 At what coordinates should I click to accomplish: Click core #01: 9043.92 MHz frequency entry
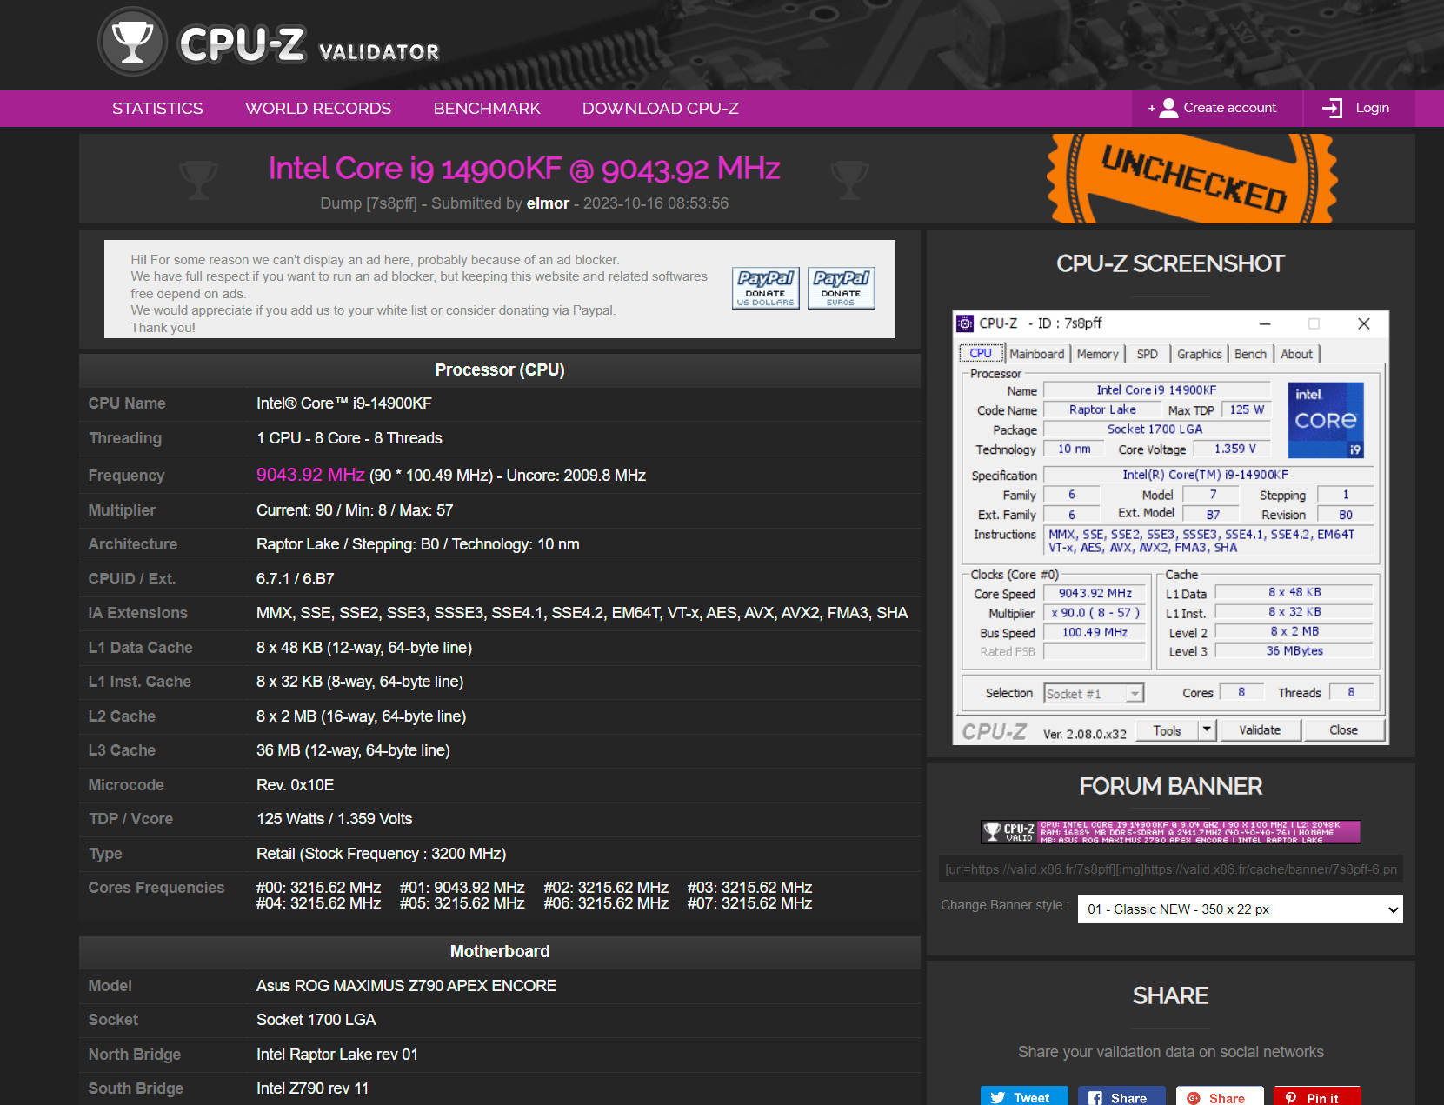pyautogui.click(x=462, y=888)
